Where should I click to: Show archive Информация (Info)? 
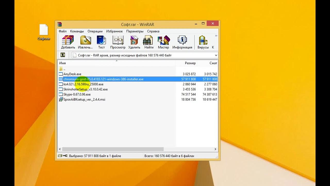pos(182,42)
